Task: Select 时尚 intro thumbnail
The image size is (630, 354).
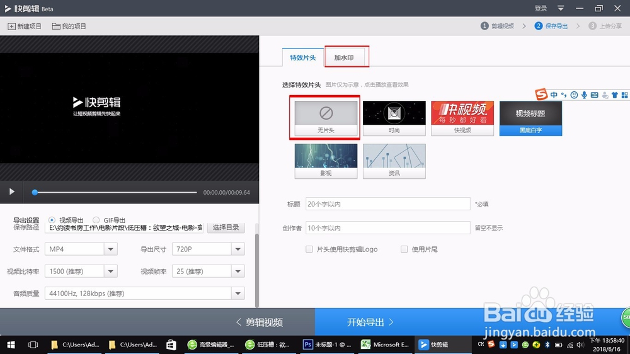Action: coord(394,118)
